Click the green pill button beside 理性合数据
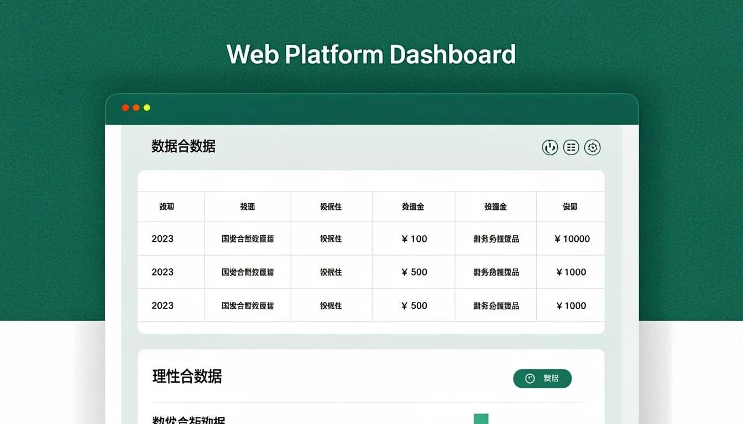 tap(542, 378)
